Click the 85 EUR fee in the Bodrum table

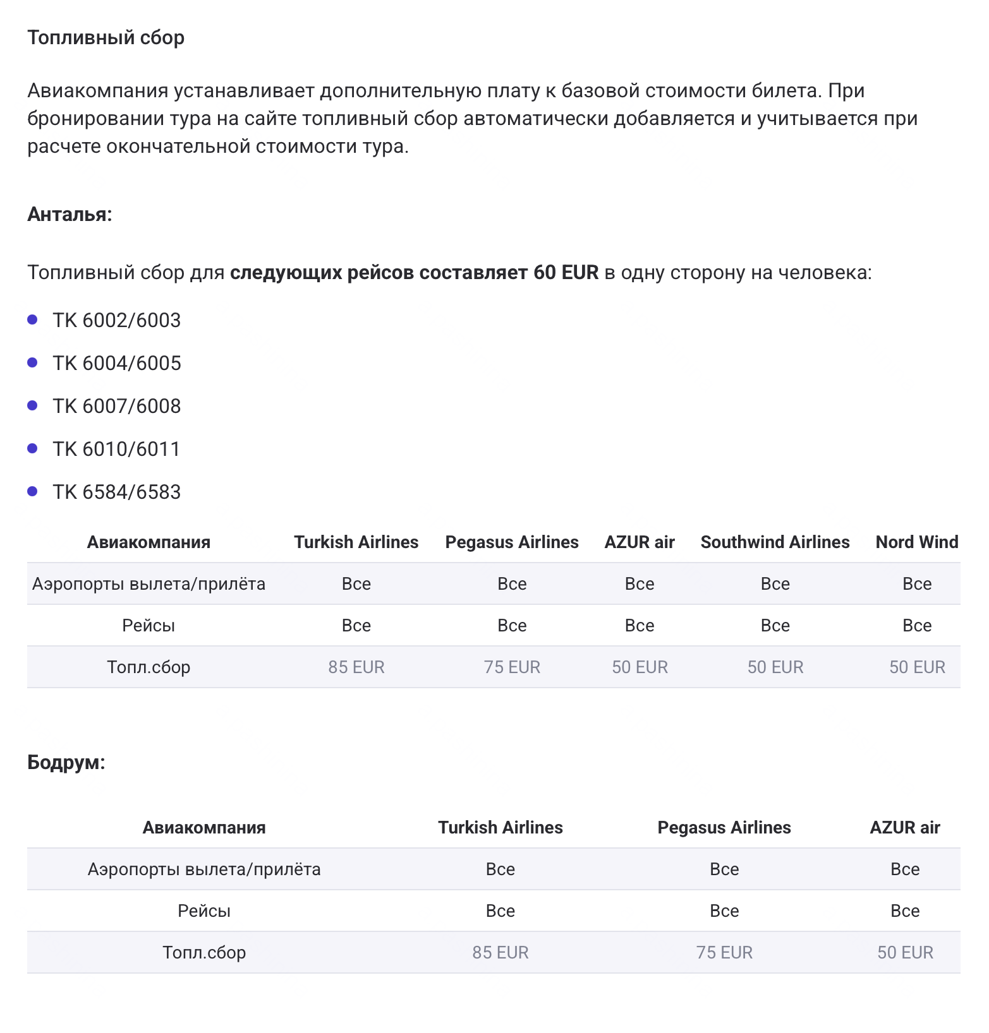click(501, 953)
